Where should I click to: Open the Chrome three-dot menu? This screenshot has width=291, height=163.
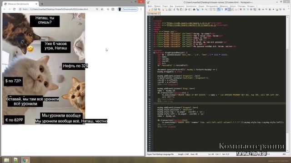point(141,9)
